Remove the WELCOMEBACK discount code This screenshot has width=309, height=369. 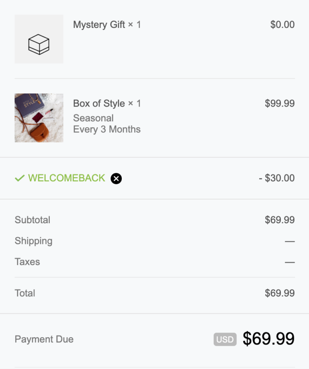tap(116, 178)
